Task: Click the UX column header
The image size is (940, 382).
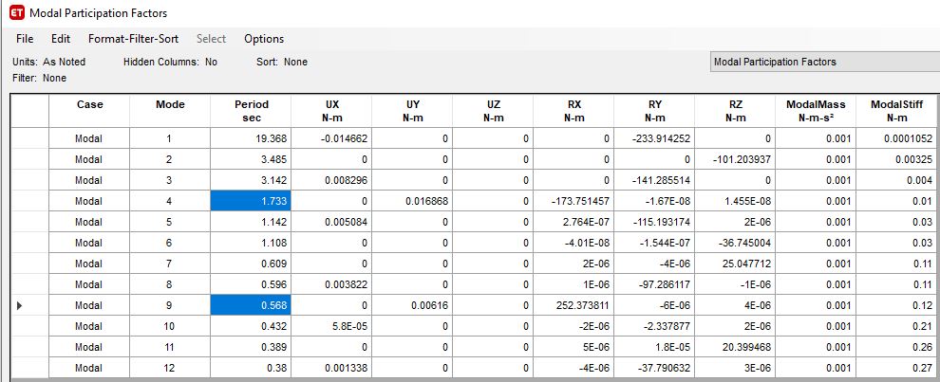Action: 331,111
